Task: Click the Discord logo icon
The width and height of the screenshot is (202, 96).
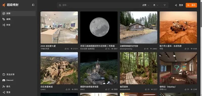Action: (x=4, y=80)
